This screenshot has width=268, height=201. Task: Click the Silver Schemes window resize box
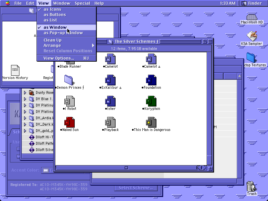pos(210,169)
